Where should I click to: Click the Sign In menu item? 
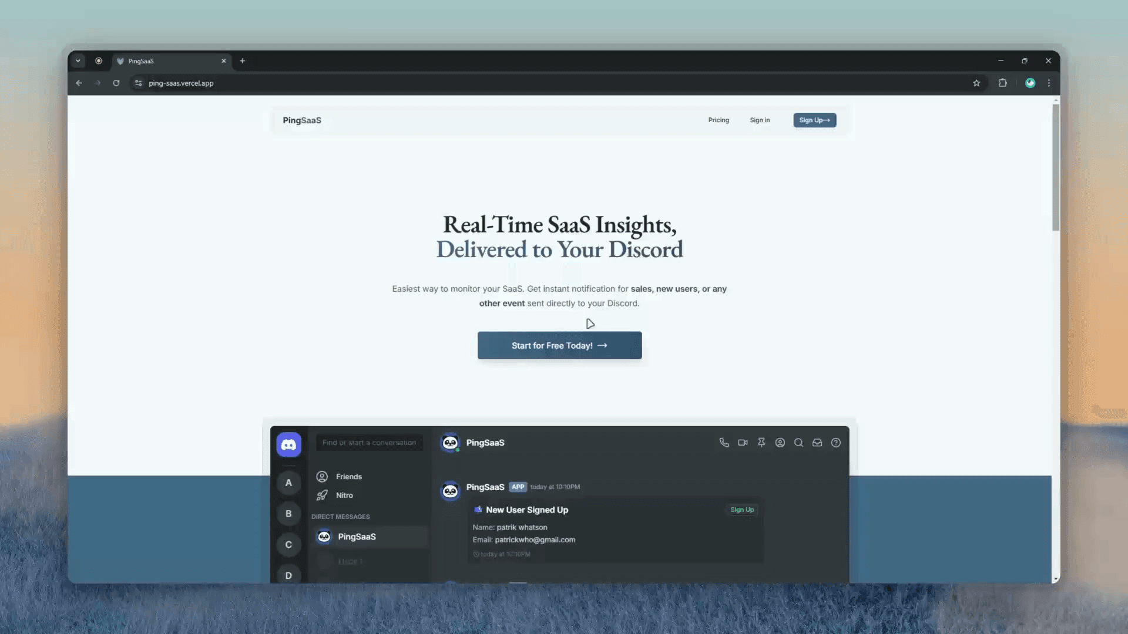point(760,120)
